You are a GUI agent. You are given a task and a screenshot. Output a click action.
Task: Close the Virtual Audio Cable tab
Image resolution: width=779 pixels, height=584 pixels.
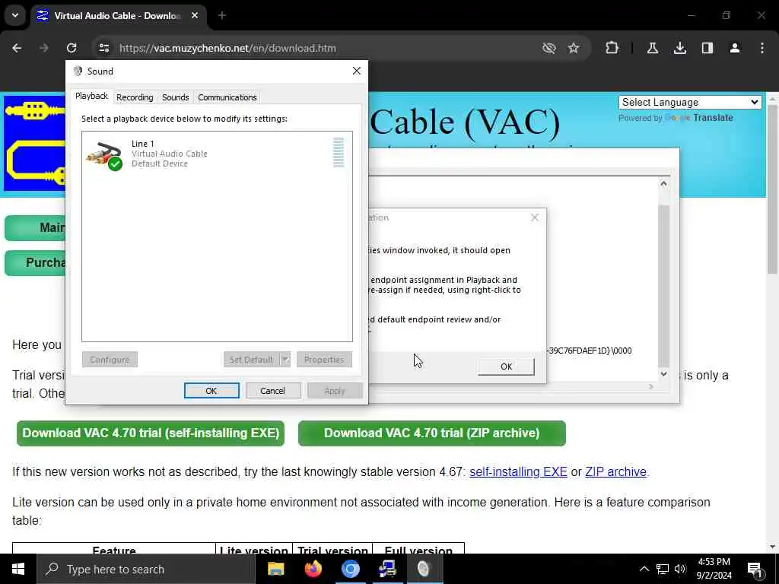coord(195,15)
